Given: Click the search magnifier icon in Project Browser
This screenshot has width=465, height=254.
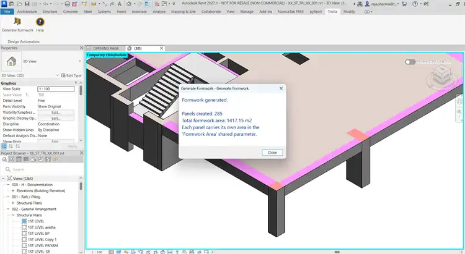Looking at the screenshot, I should click(x=7, y=169).
